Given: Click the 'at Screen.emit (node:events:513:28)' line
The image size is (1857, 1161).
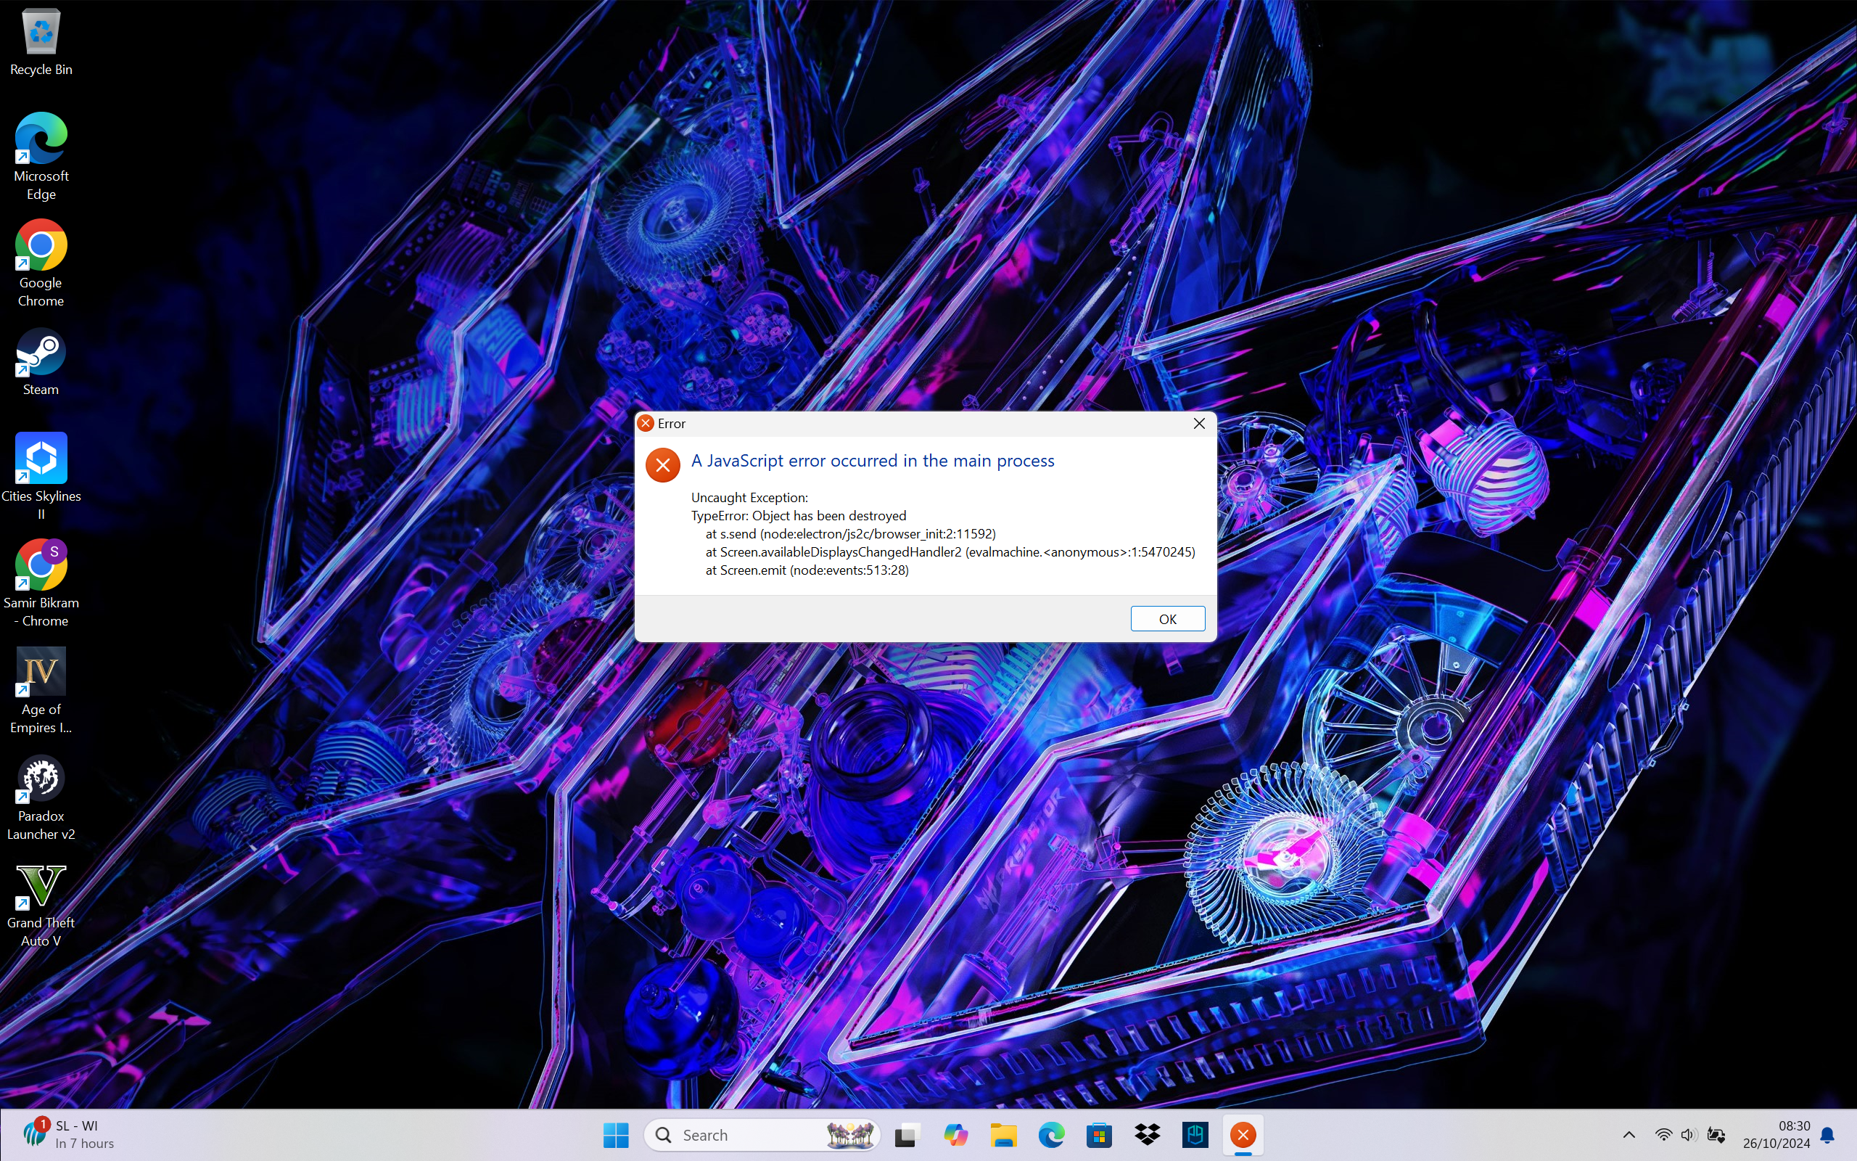Looking at the screenshot, I should click(807, 570).
